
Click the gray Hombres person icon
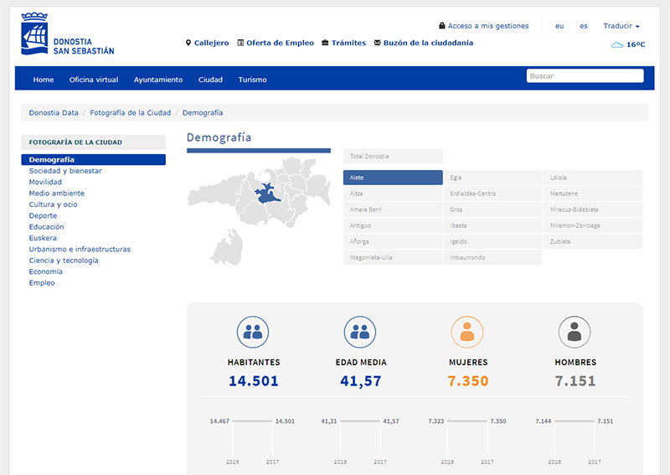click(575, 333)
